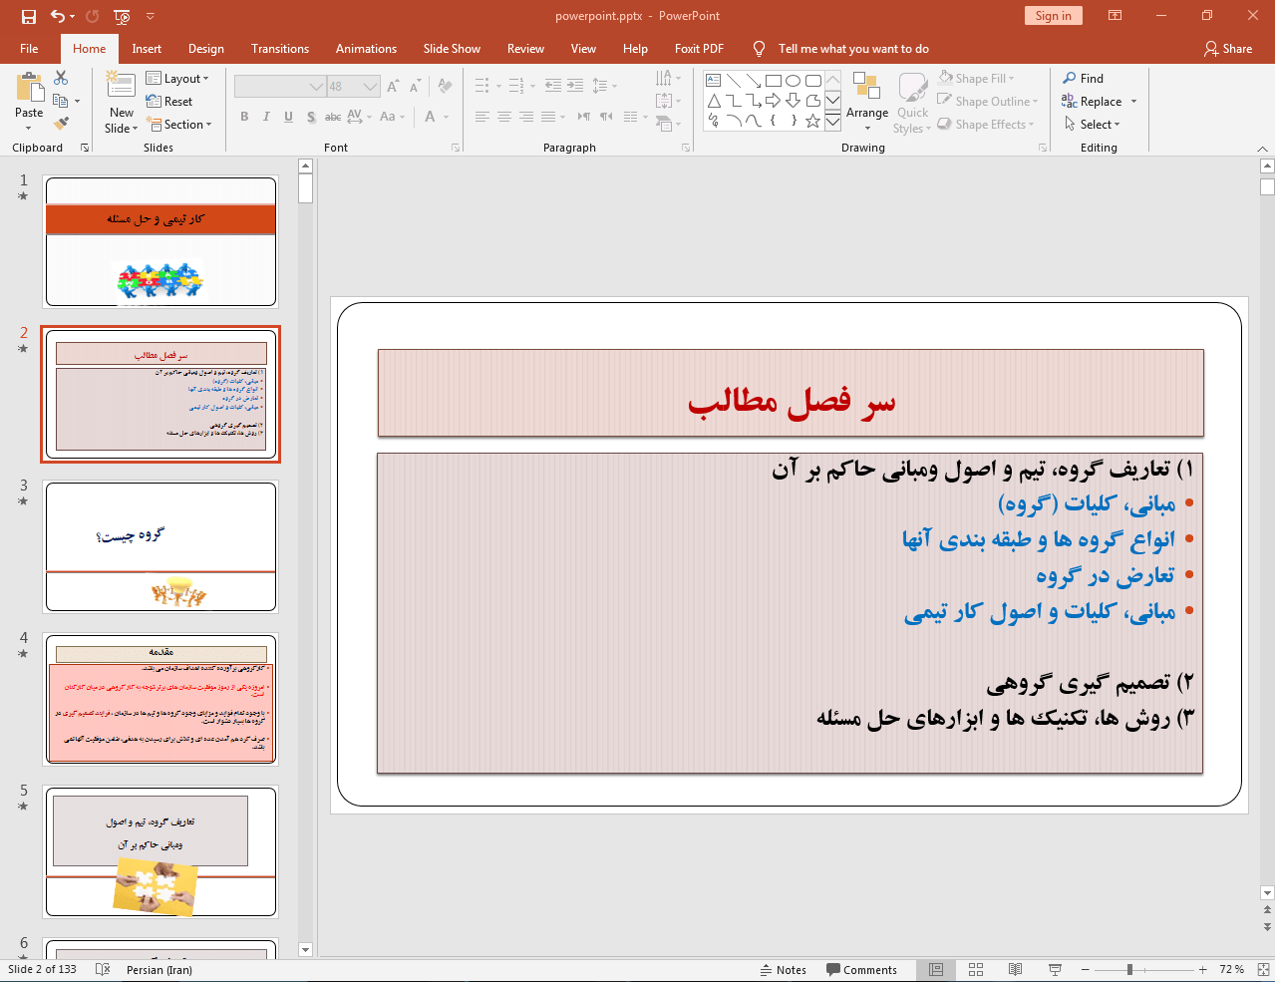Open the Transitions ribbon tab

point(280,49)
